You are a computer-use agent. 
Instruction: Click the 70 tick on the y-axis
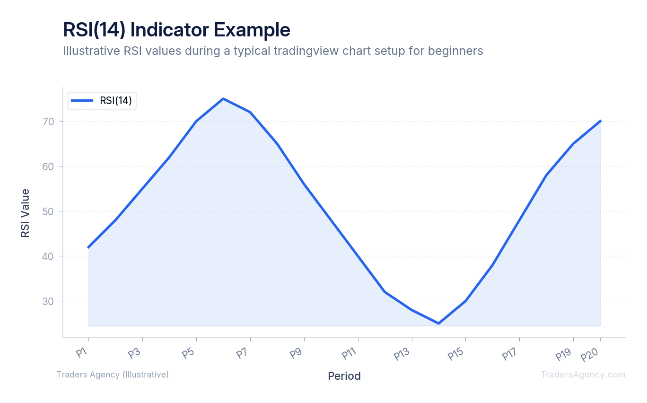tap(49, 122)
